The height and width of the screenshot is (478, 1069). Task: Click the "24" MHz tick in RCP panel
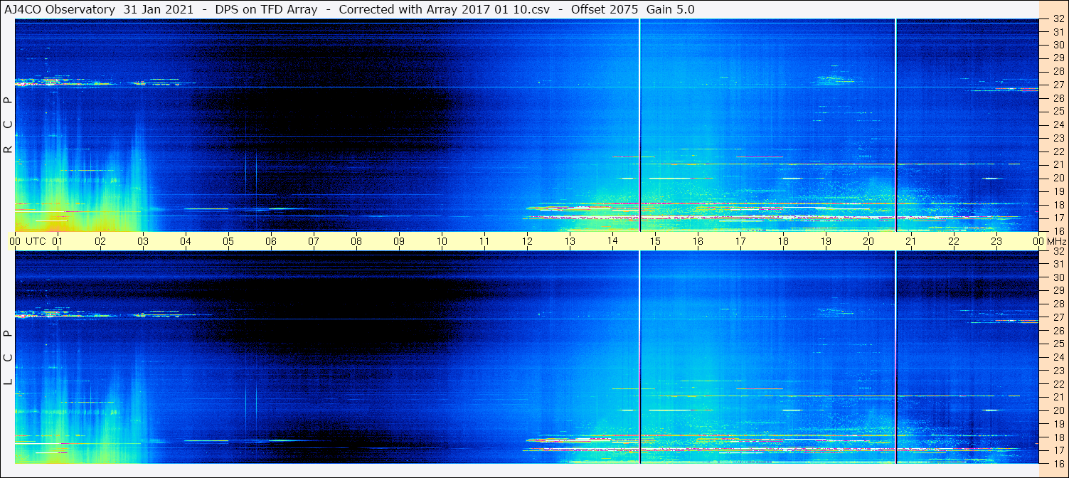coord(1058,124)
